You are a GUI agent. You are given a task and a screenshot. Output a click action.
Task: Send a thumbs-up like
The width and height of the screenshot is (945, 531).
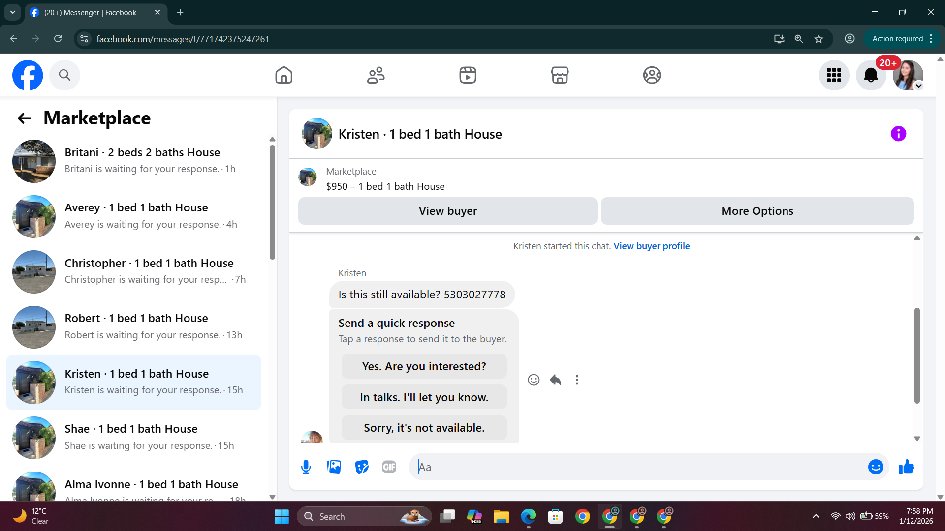coord(906,467)
